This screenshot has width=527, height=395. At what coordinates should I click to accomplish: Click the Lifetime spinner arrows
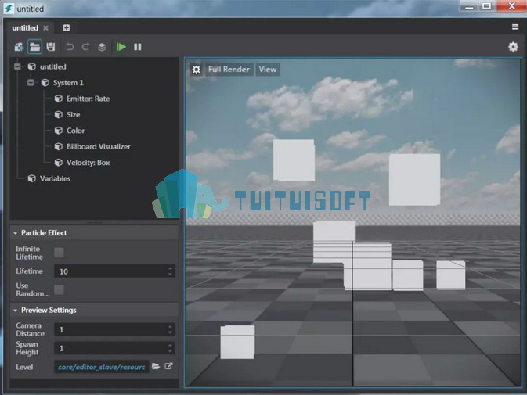pos(170,271)
